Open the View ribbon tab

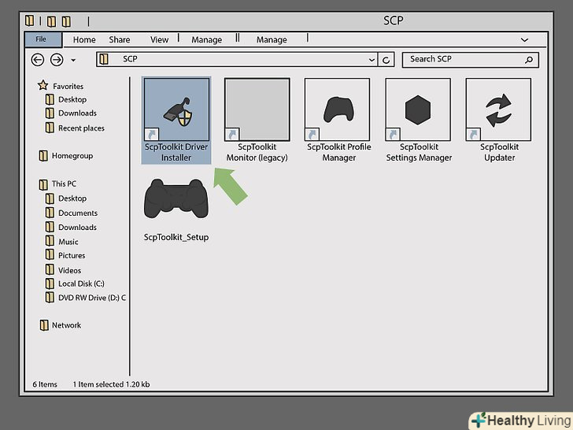(x=159, y=39)
